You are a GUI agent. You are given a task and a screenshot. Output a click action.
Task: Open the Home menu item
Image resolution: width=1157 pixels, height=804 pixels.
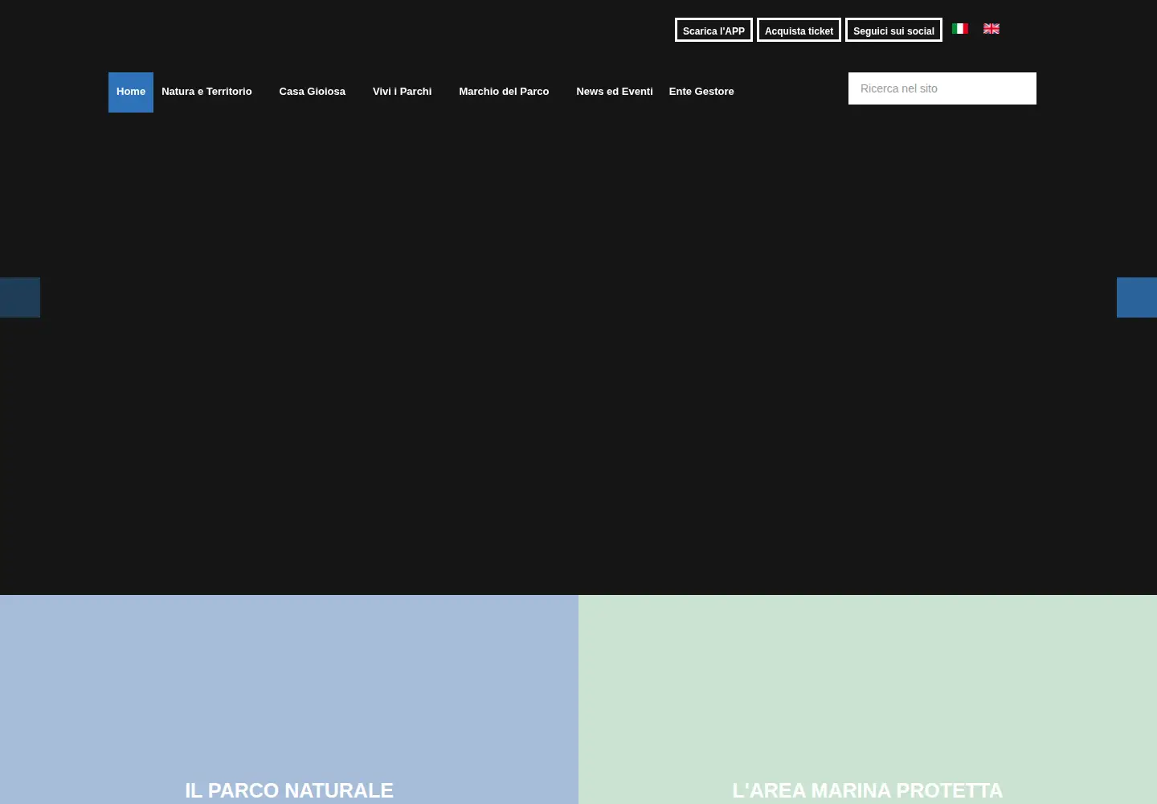click(x=131, y=92)
